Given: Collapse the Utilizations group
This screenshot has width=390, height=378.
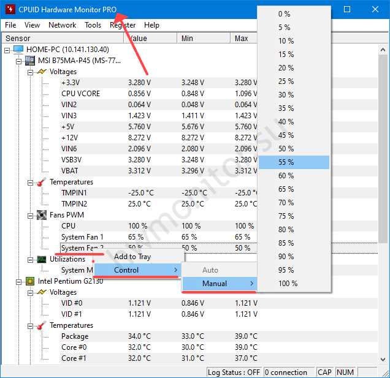Looking at the screenshot, I should click(x=30, y=260).
